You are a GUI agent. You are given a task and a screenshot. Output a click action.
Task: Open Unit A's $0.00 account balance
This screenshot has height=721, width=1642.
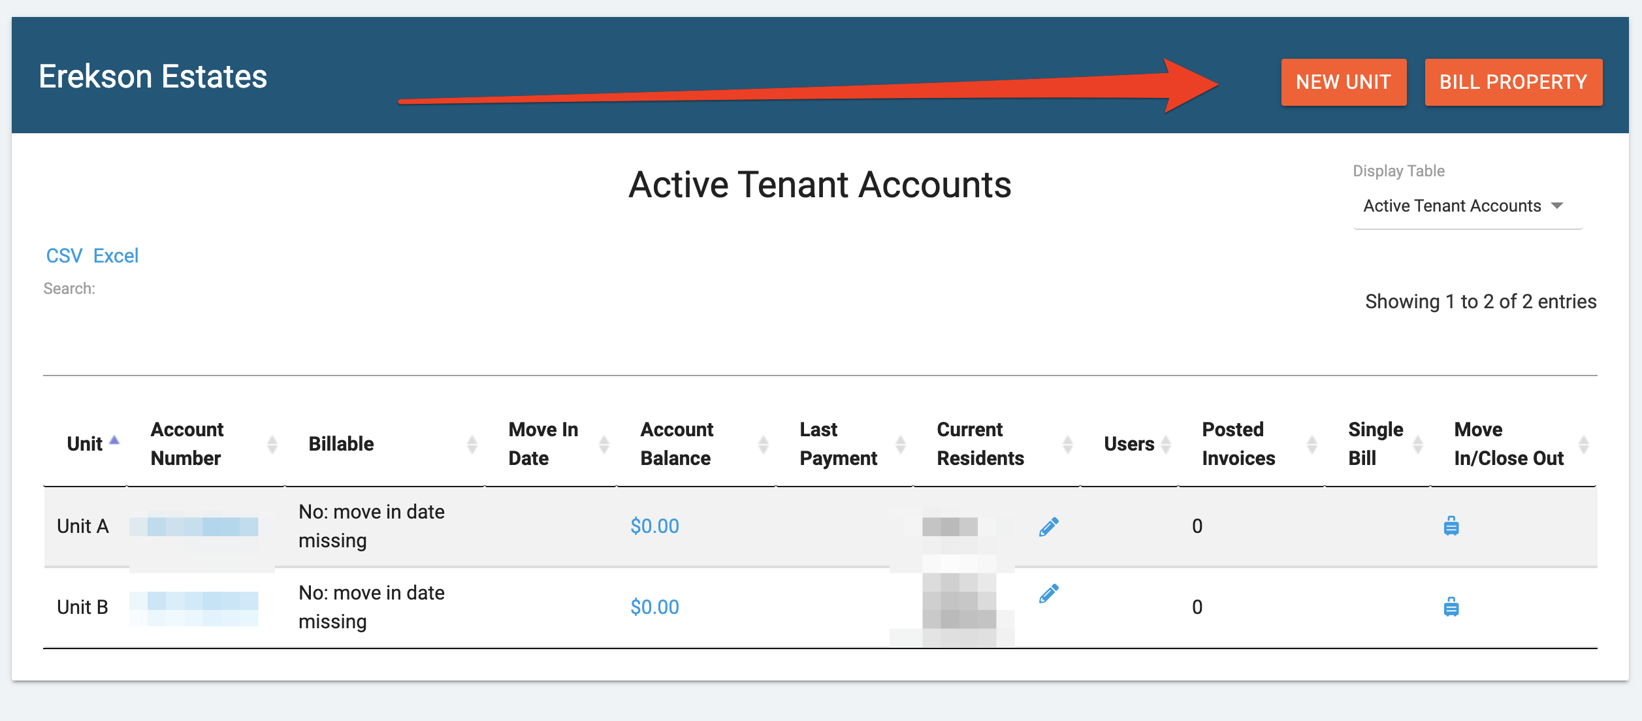654,526
